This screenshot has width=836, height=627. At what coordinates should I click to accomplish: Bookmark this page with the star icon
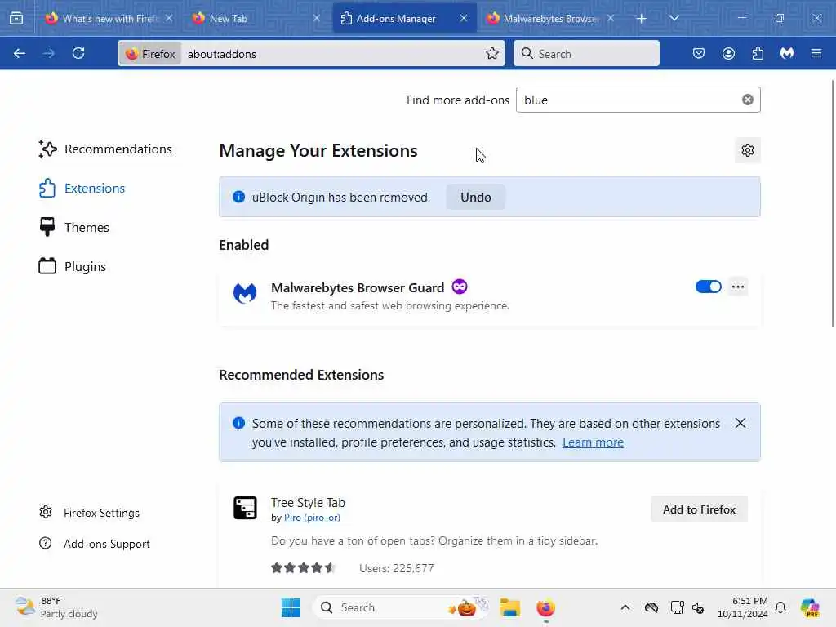(x=492, y=53)
